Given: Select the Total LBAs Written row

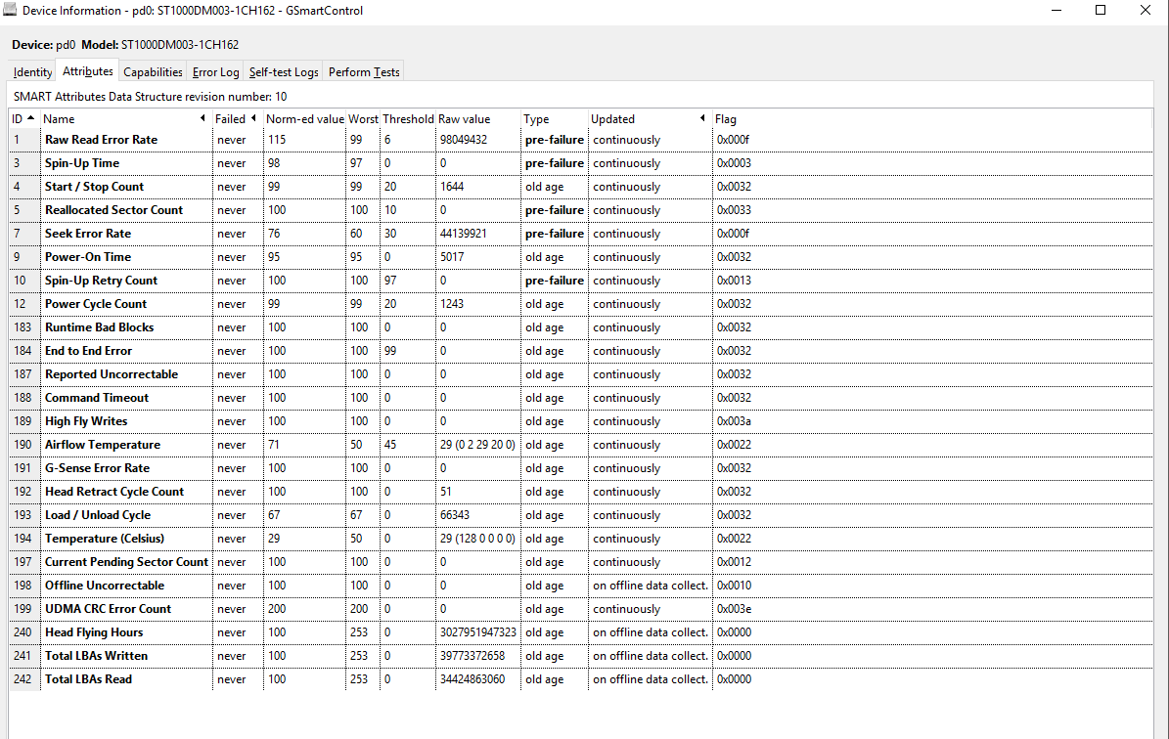Looking at the screenshot, I should coord(581,656).
